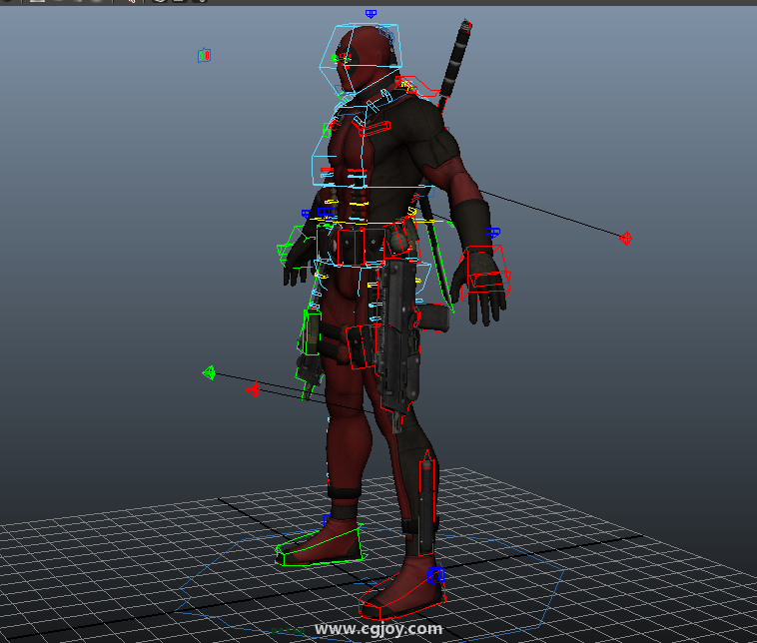Select the red box control around the right hand

(x=485, y=274)
